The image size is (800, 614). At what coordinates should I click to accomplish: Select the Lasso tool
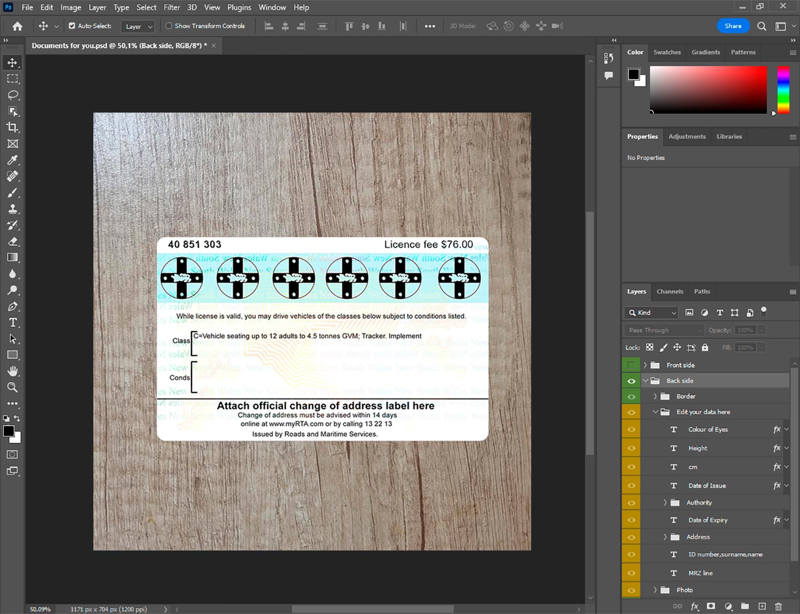click(x=12, y=95)
